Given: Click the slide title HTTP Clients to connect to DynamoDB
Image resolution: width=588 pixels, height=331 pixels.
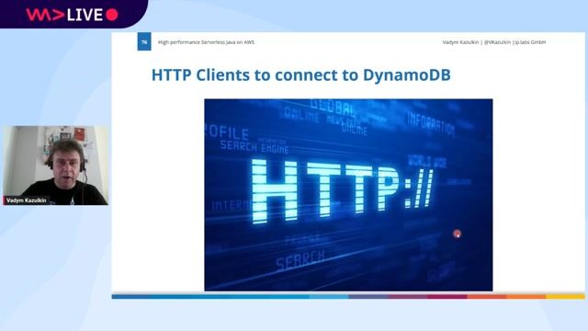Looking at the screenshot, I should pyautogui.click(x=300, y=74).
